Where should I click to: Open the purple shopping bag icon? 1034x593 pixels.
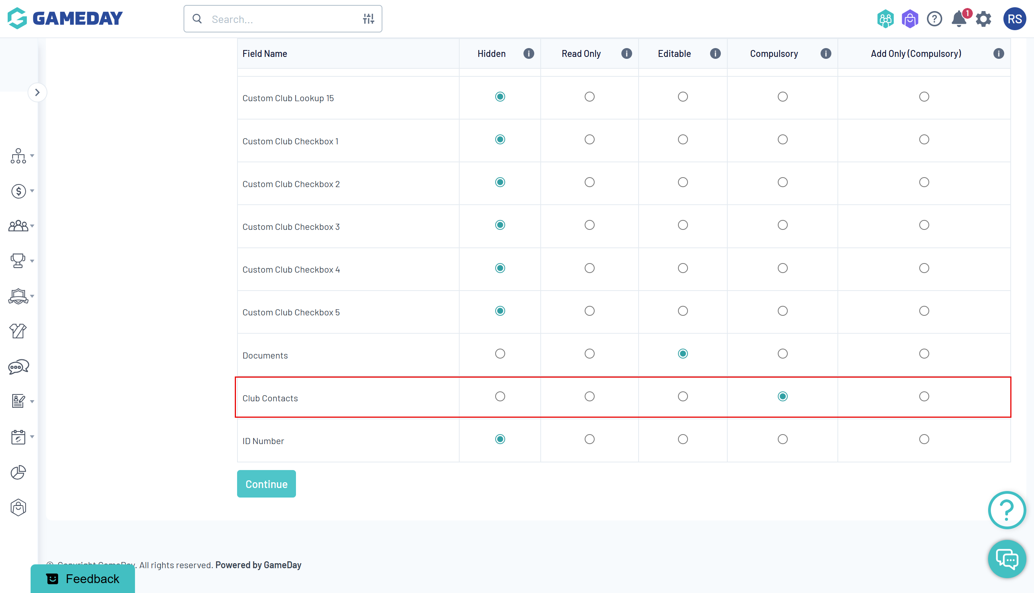pyautogui.click(x=910, y=19)
